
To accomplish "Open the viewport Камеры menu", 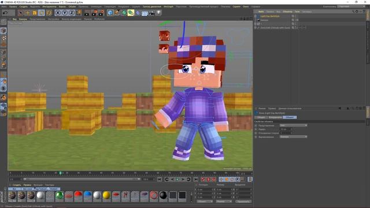I will 23,19.
